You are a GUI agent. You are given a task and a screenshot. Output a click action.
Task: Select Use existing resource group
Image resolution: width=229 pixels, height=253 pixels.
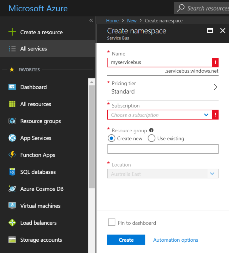click(151, 138)
